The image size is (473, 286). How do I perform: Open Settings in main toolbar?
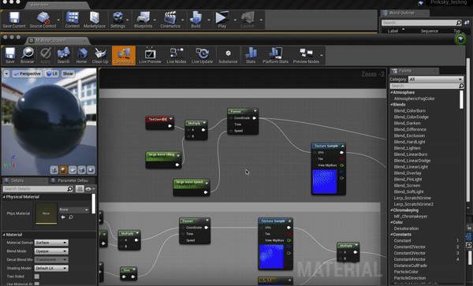point(117,20)
